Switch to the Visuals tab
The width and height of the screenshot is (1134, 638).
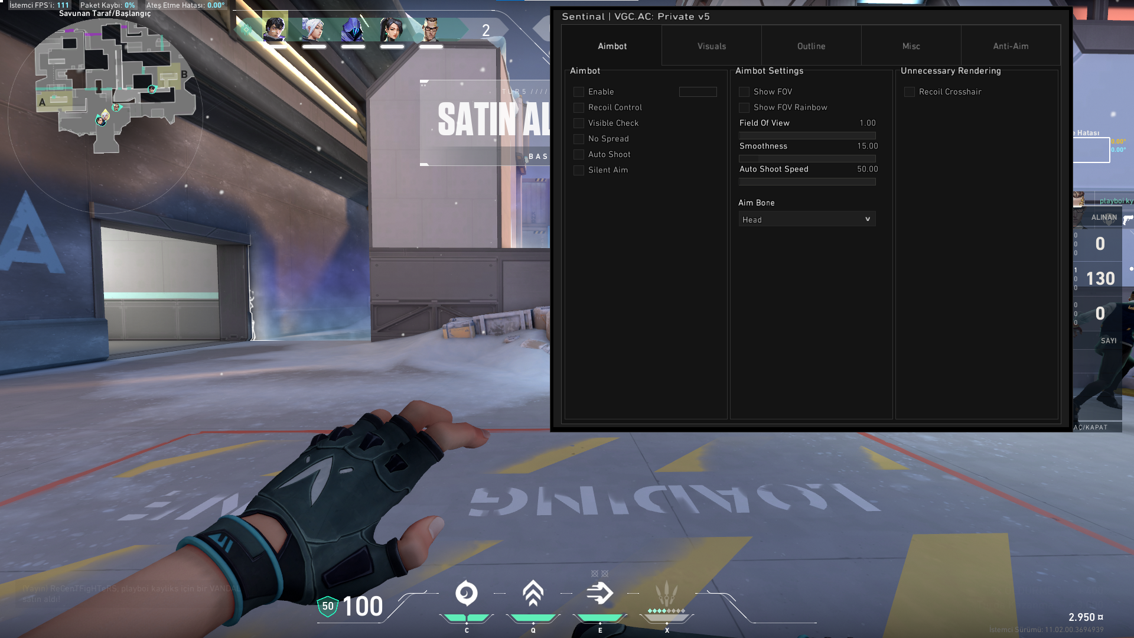tap(712, 46)
